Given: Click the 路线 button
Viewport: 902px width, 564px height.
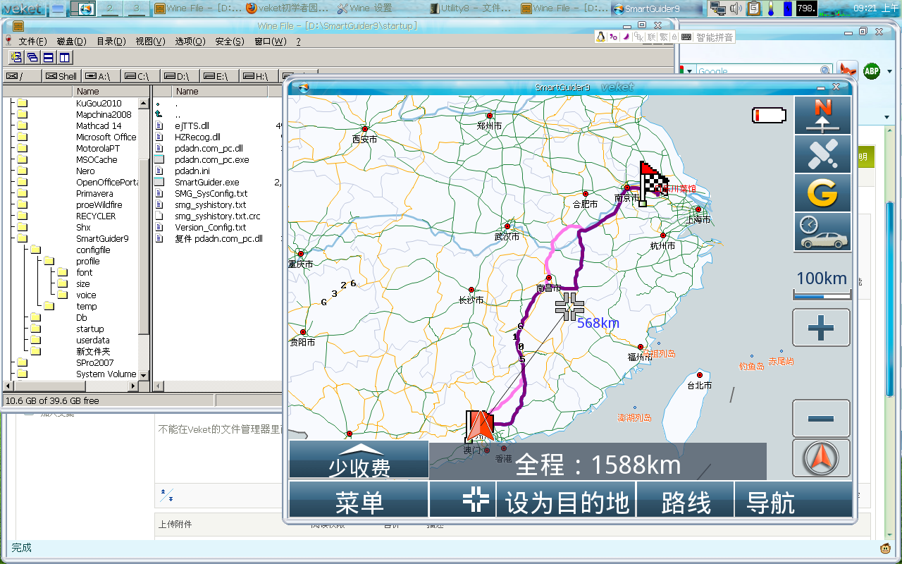Looking at the screenshot, I should pyautogui.click(x=686, y=500).
